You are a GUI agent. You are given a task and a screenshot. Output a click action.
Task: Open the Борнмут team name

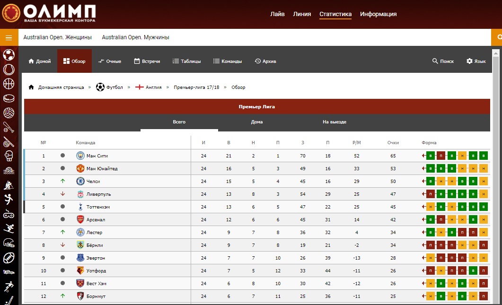tap(96, 296)
